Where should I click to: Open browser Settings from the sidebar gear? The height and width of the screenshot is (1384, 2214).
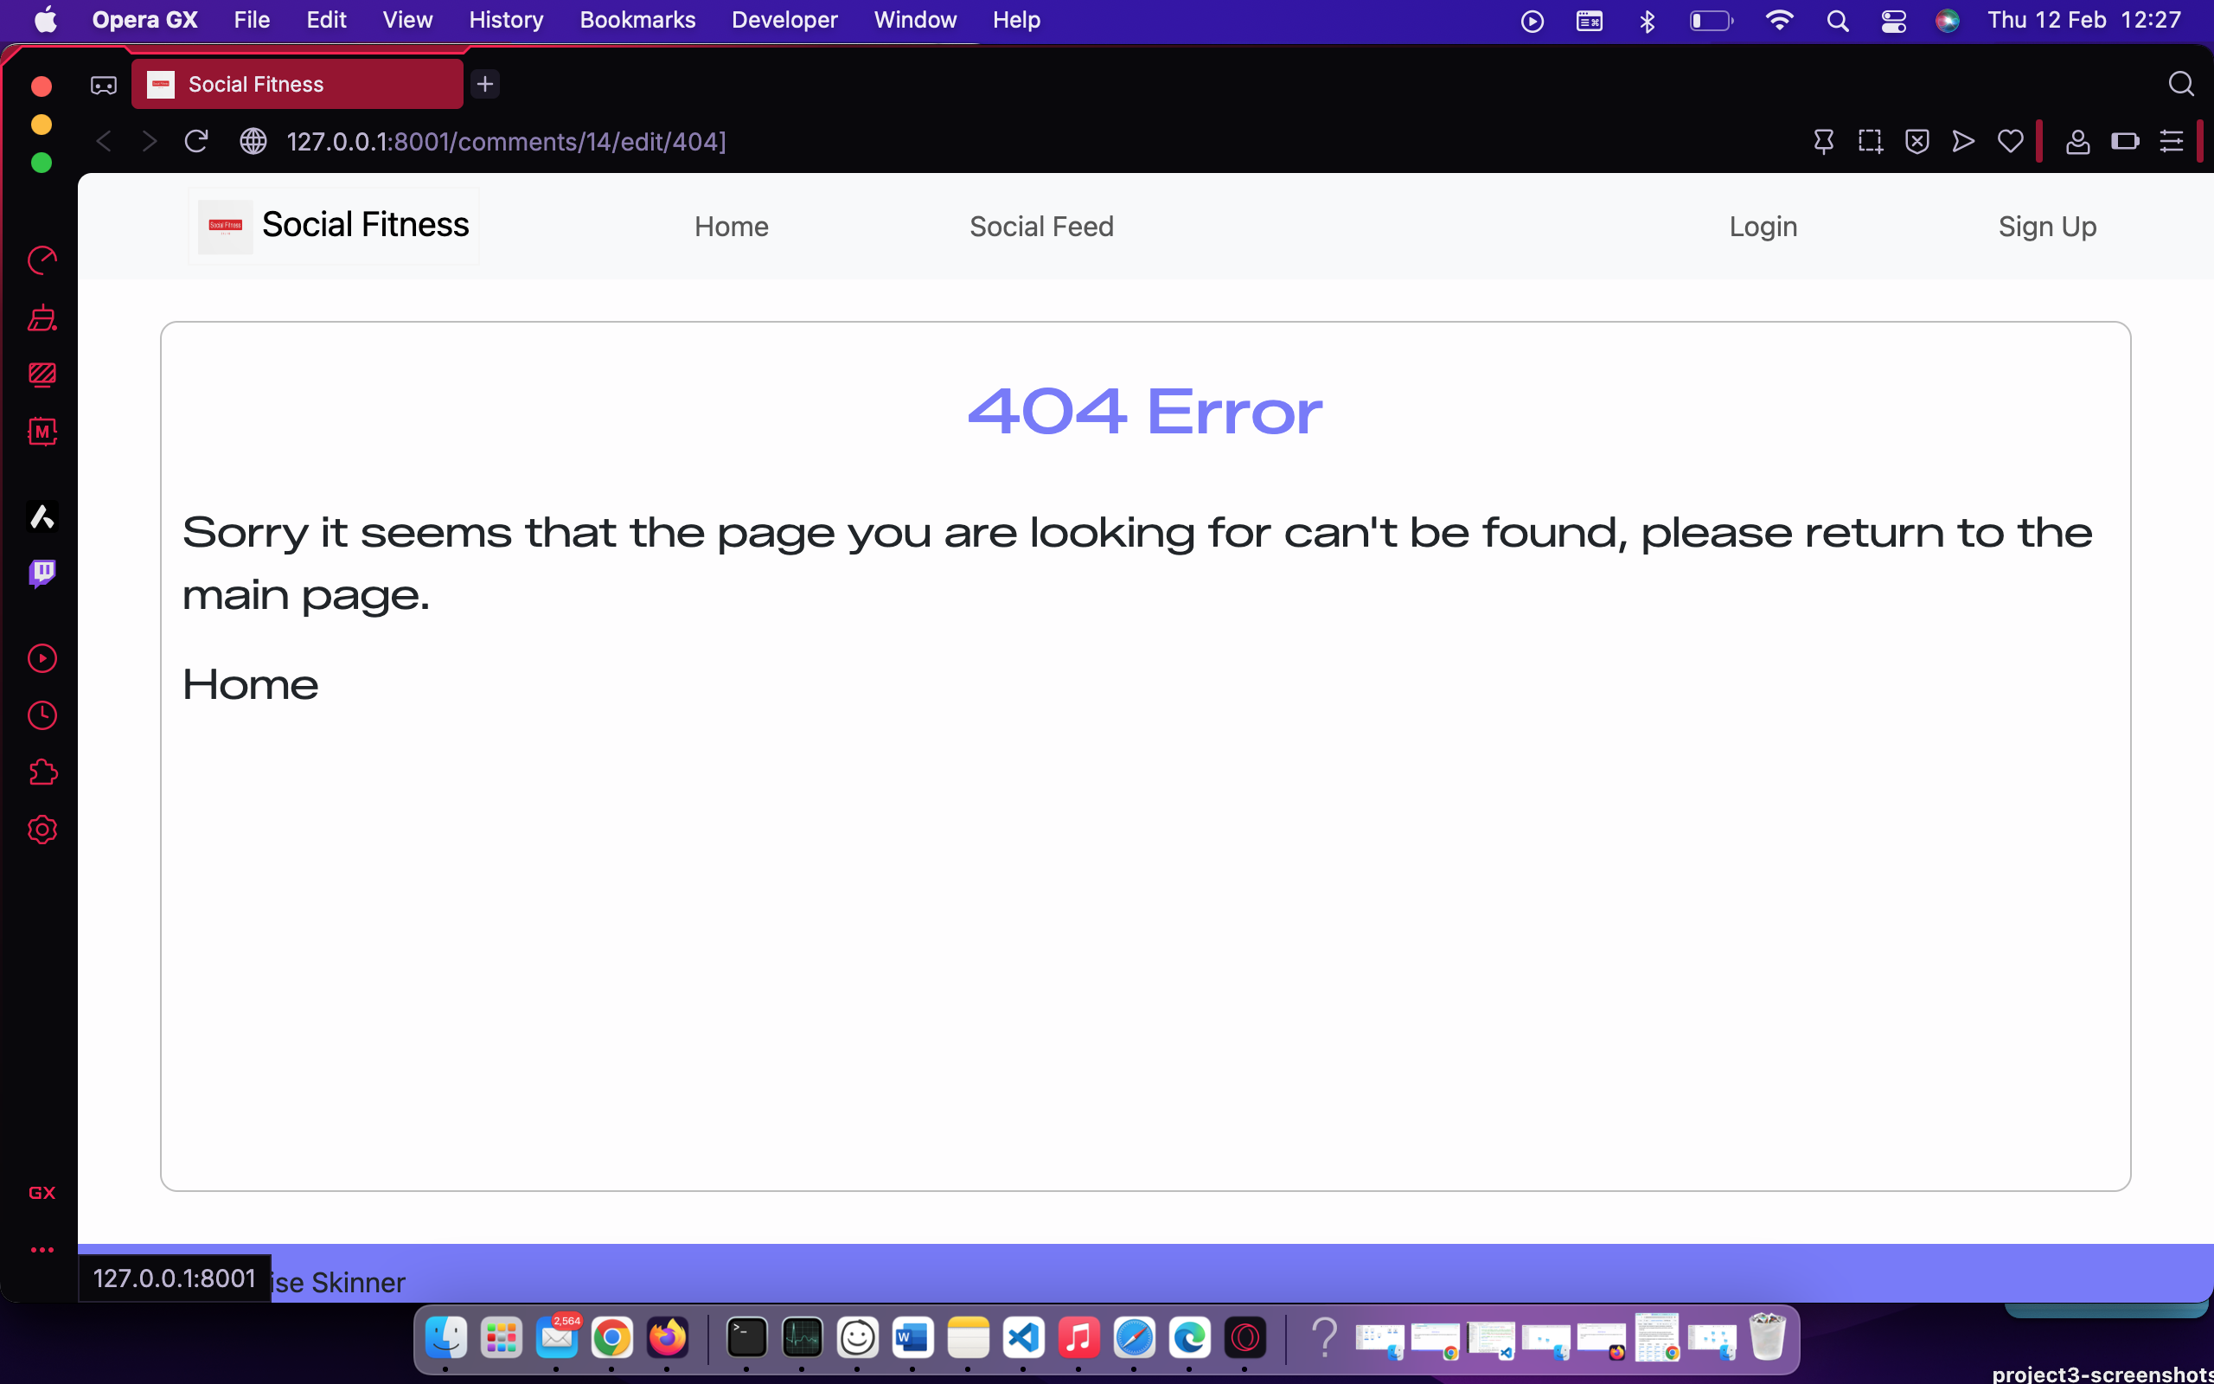click(x=42, y=830)
